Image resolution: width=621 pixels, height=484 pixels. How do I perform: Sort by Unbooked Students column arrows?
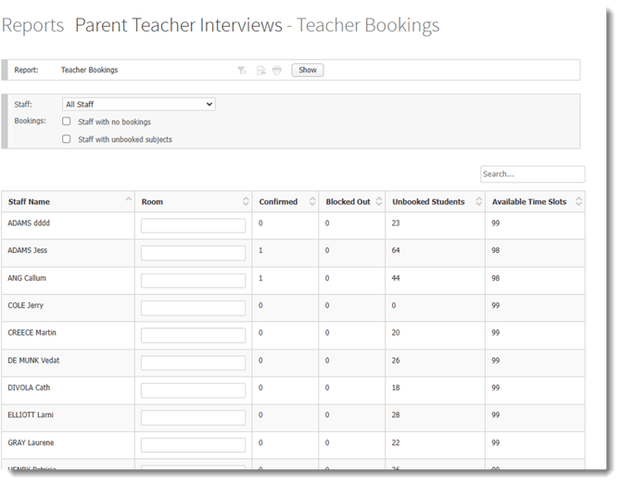tap(477, 201)
